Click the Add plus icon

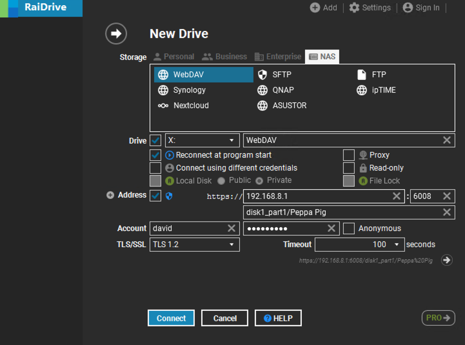click(315, 8)
